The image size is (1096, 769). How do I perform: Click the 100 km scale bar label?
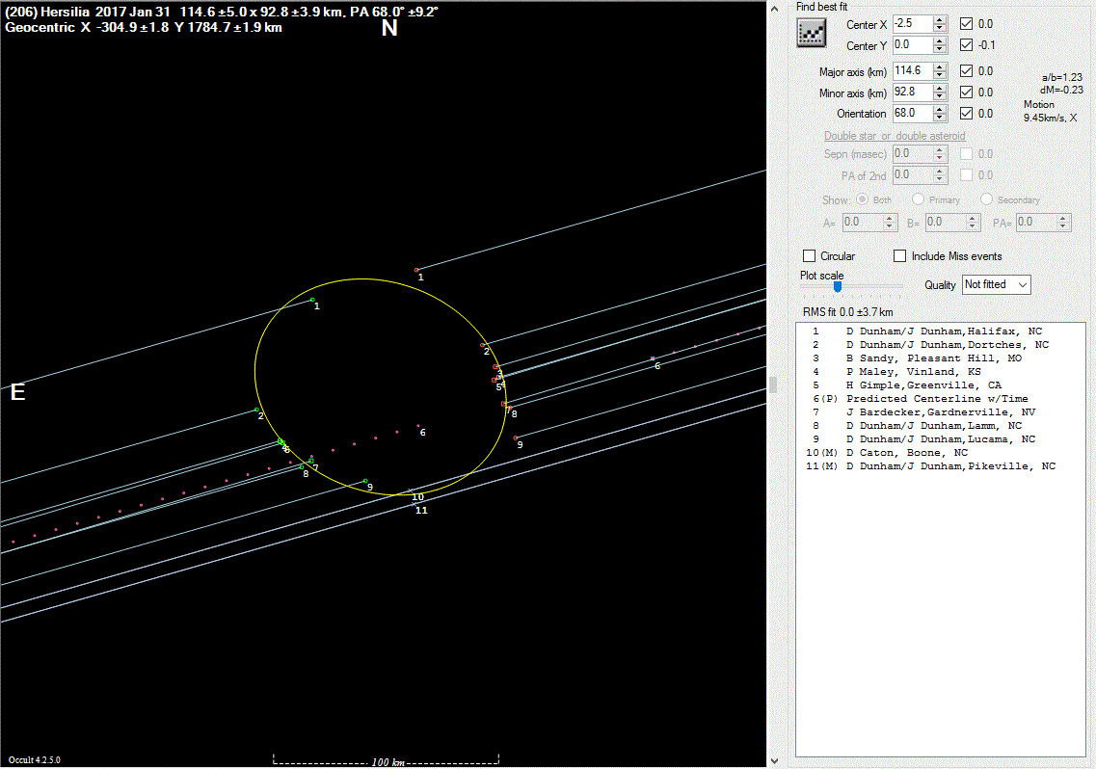tap(388, 762)
